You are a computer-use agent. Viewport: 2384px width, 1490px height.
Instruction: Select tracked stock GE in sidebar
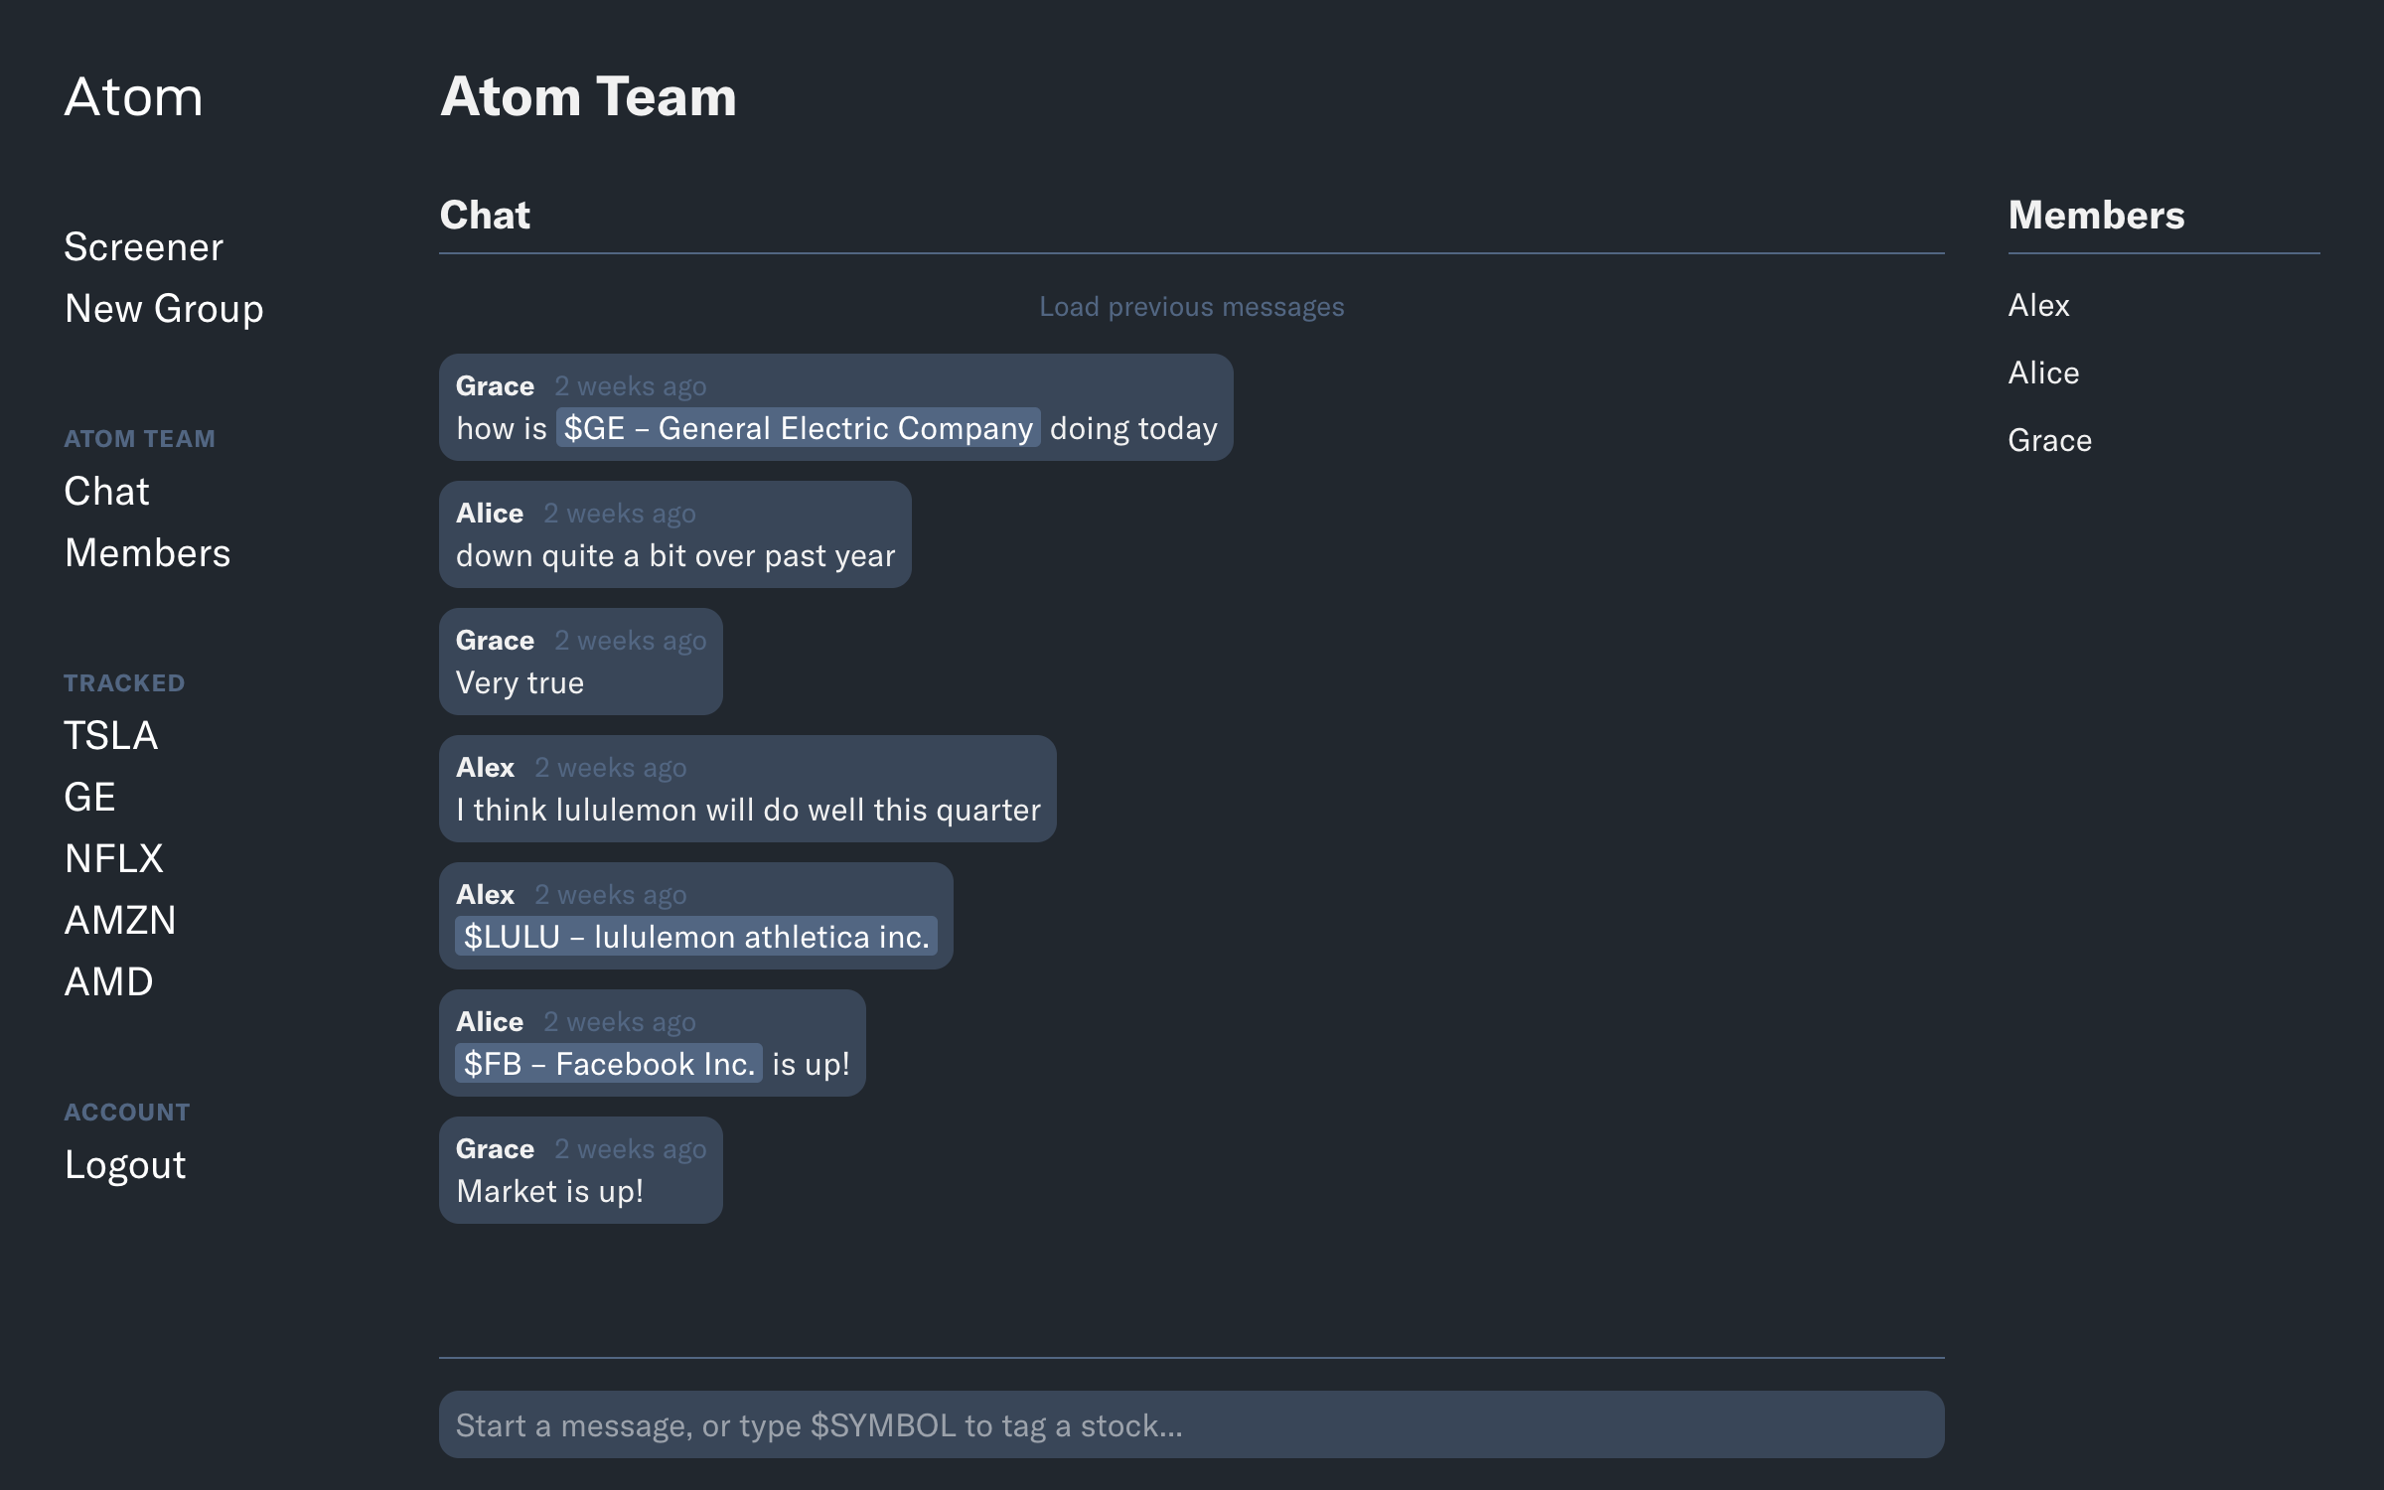pos(90,798)
